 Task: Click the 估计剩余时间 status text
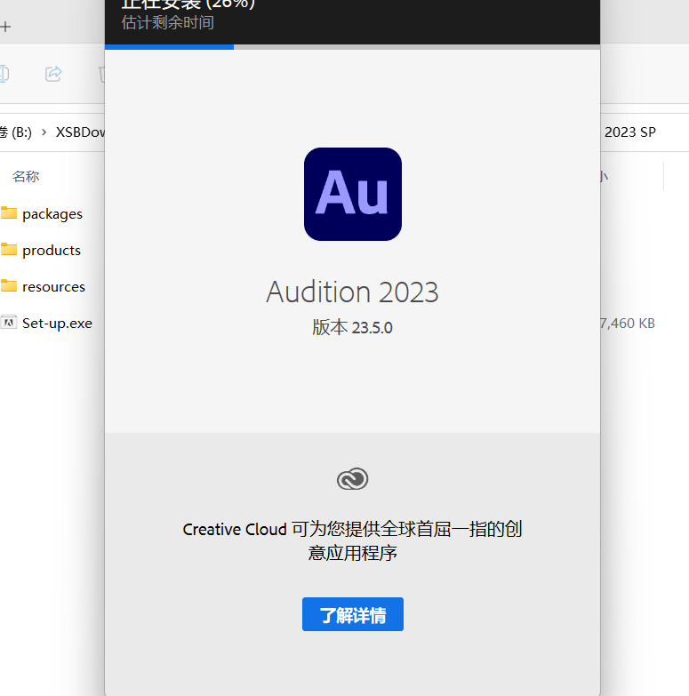pos(168,22)
